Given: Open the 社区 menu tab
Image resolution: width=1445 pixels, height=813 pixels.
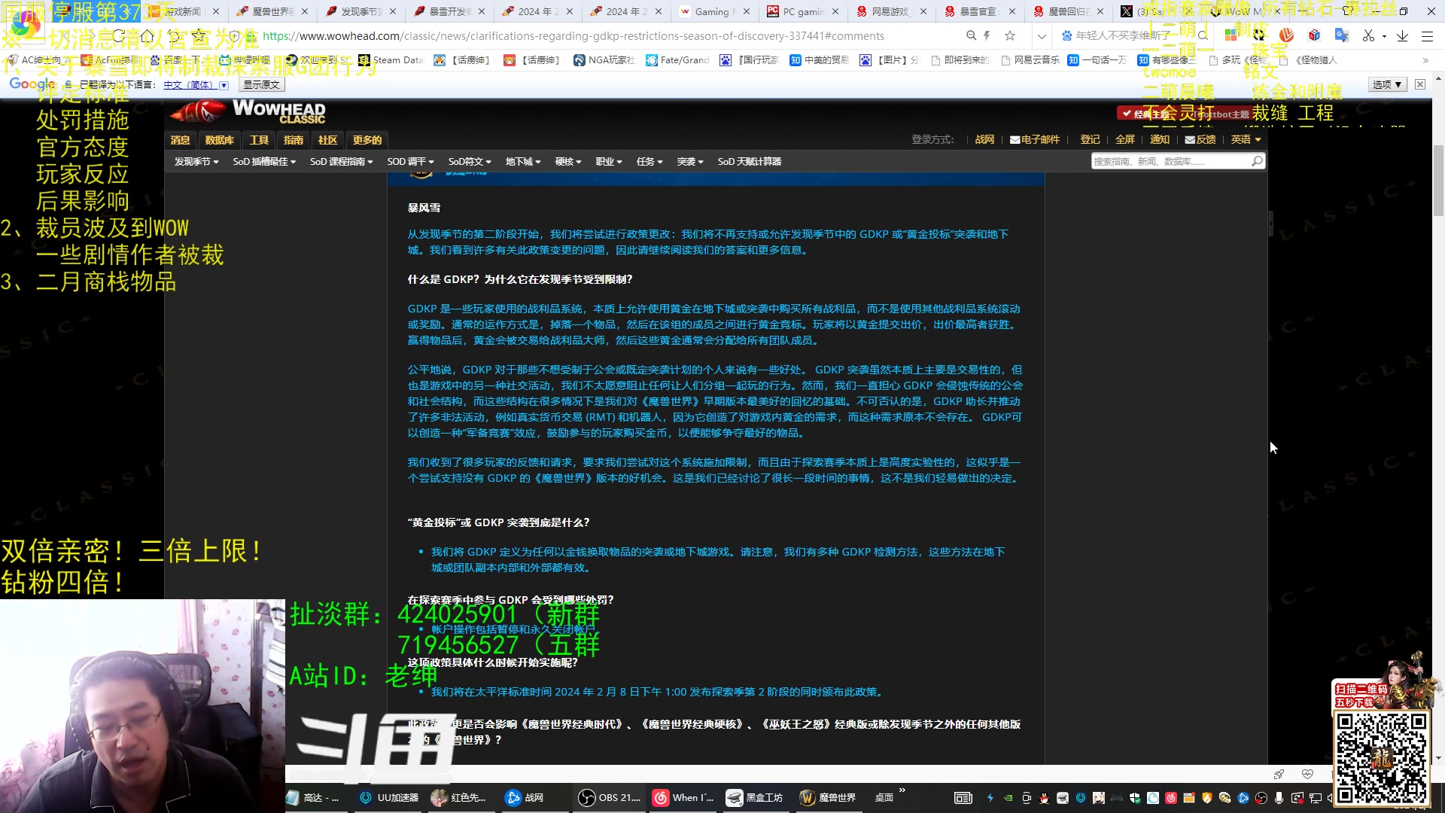Looking at the screenshot, I should tap(327, 140).
